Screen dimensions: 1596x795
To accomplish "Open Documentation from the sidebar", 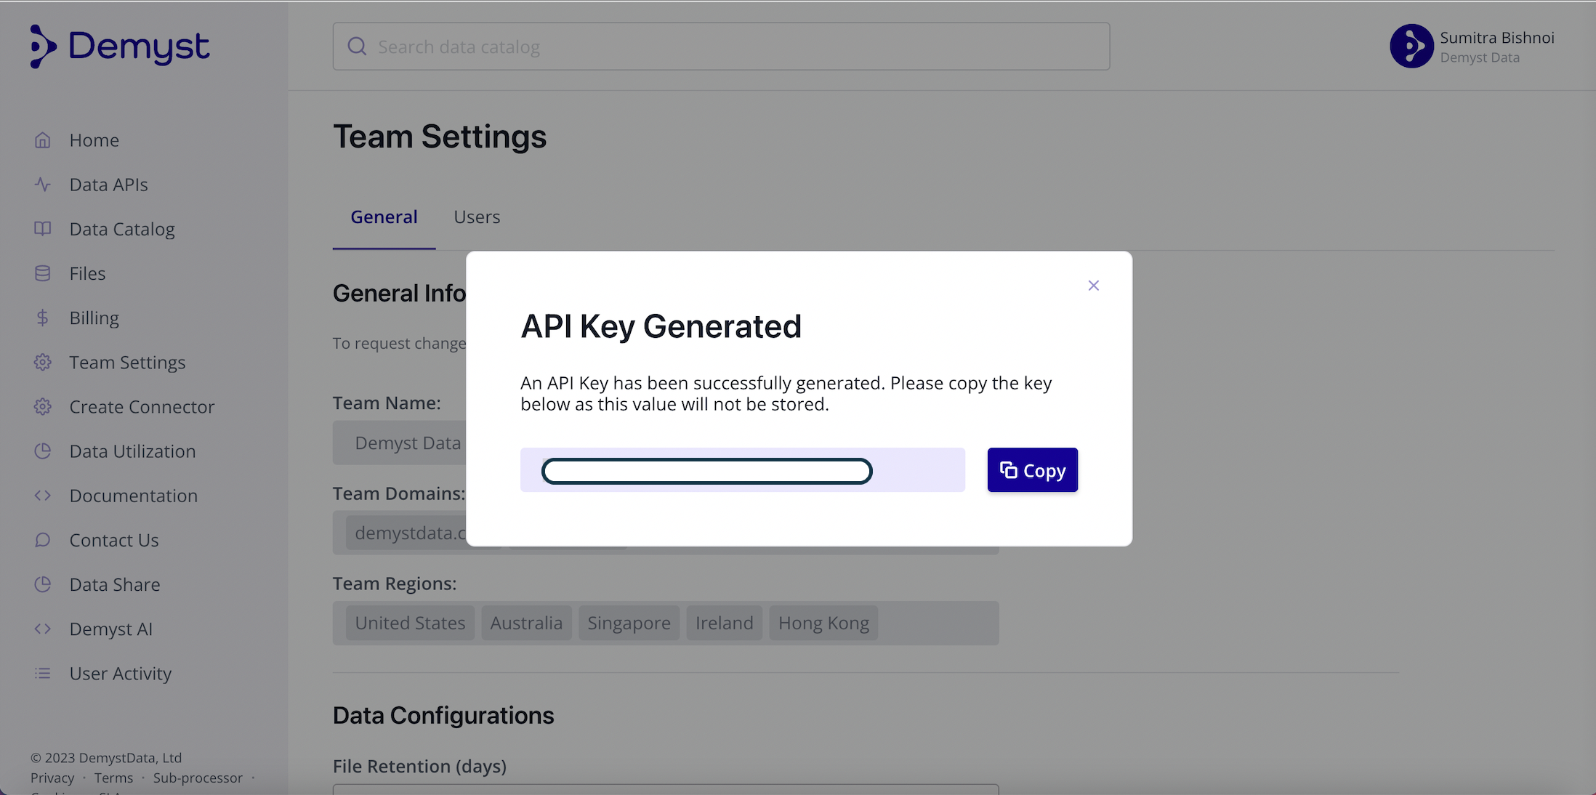I will (133, 496).
